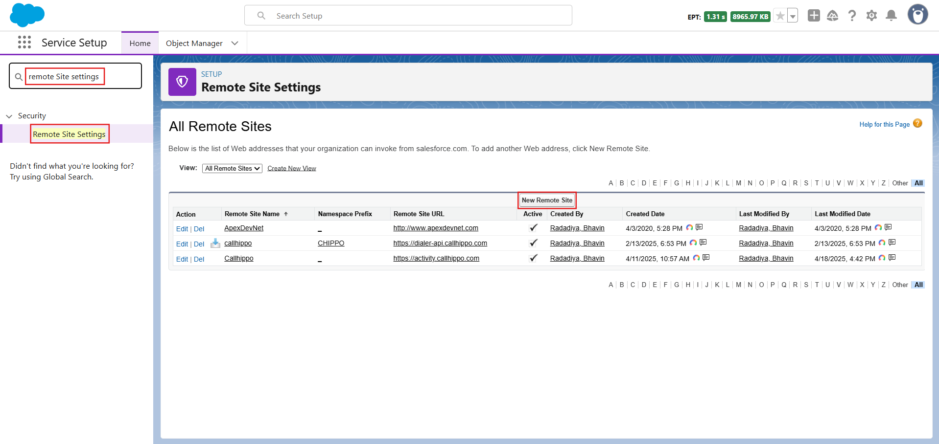Open the user profile avatar

point(918,15)
